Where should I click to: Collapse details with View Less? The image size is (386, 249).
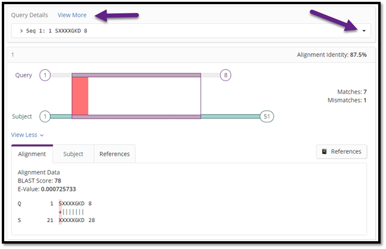(x=27, y=135)
